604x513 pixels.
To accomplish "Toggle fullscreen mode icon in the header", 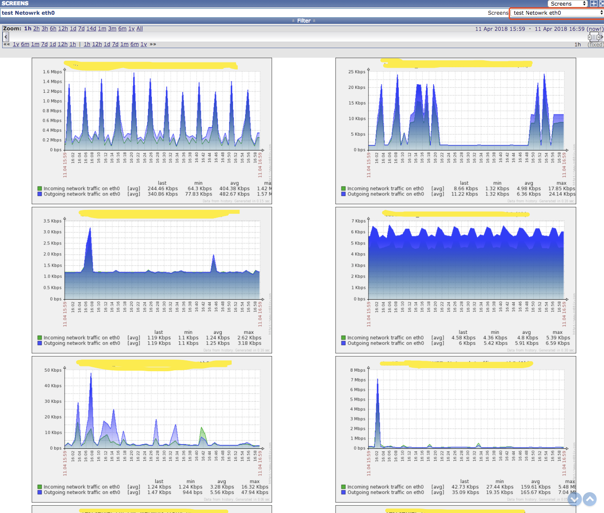I will point(601,3).
